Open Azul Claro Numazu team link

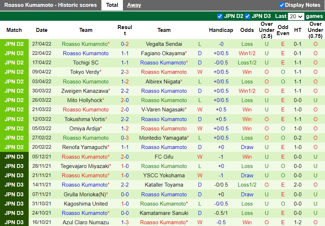[86, 222]
